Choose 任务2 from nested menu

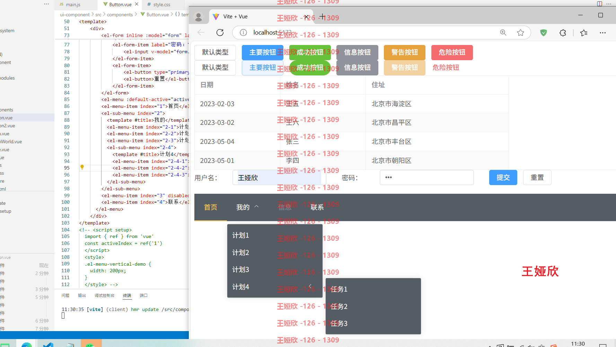[x=373, y=307]
